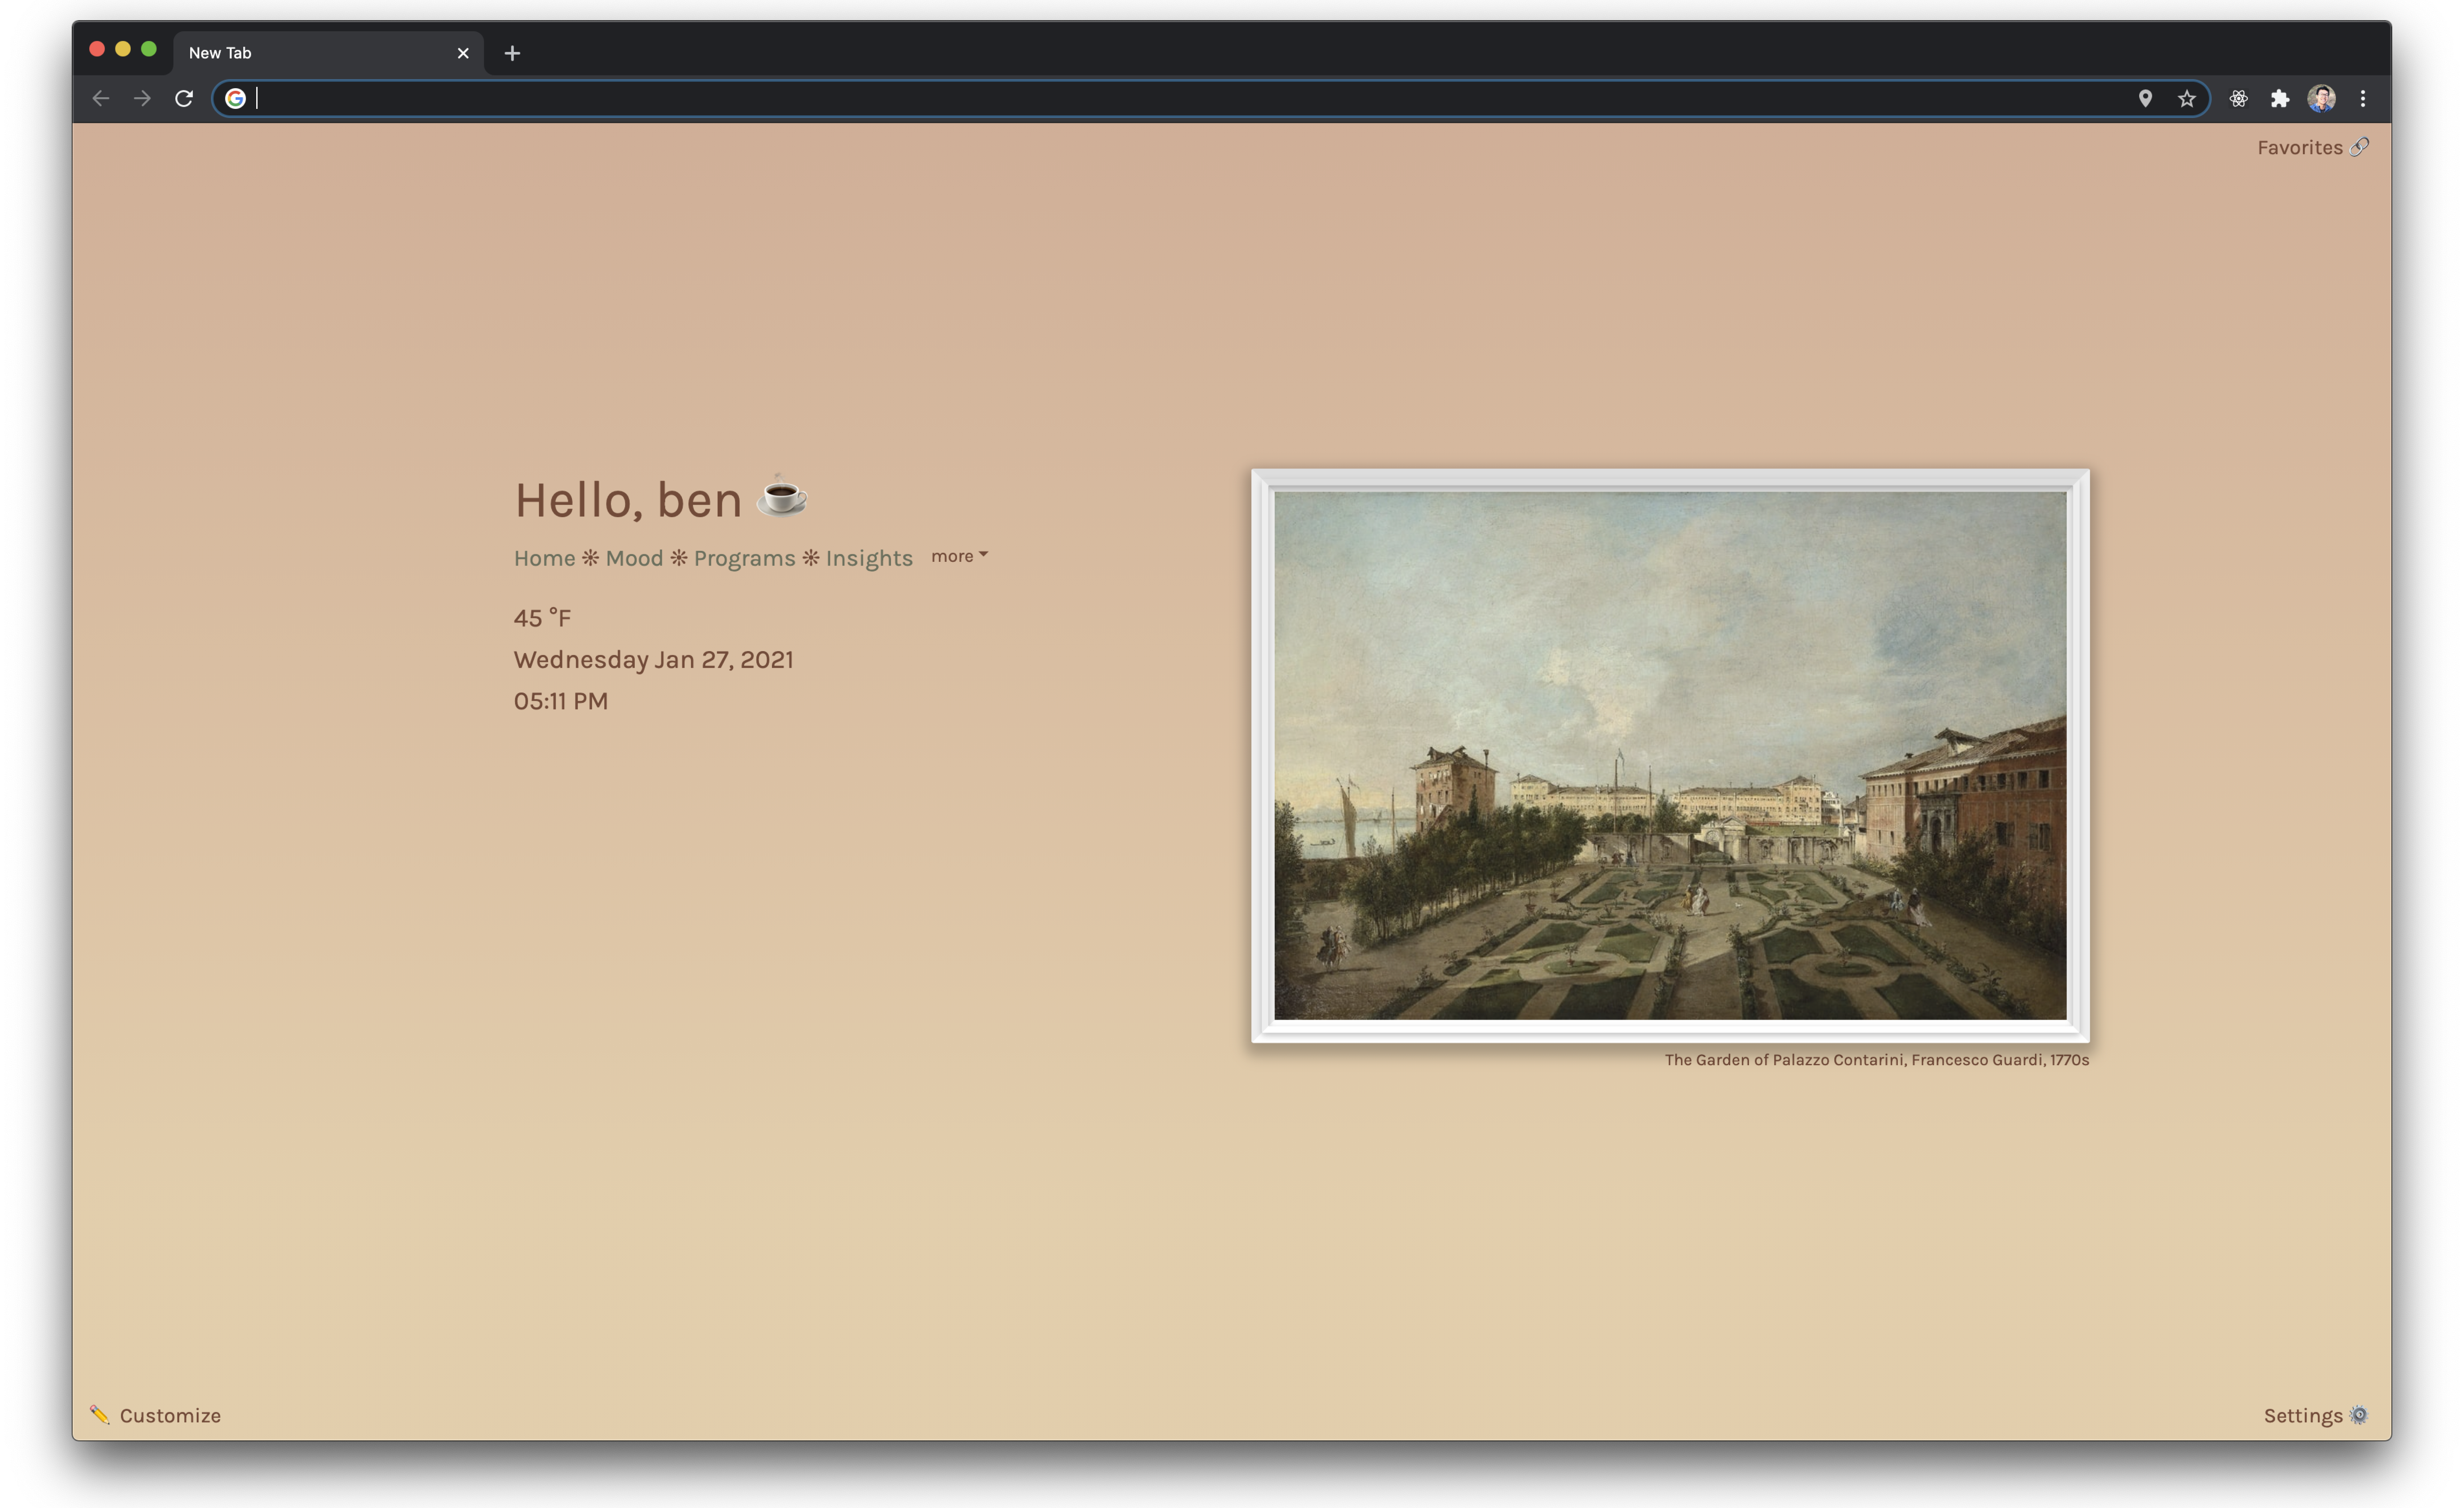This screenshot has width=2464, height=1508.
Task: Open the Mood link
Action: (634, 558)
